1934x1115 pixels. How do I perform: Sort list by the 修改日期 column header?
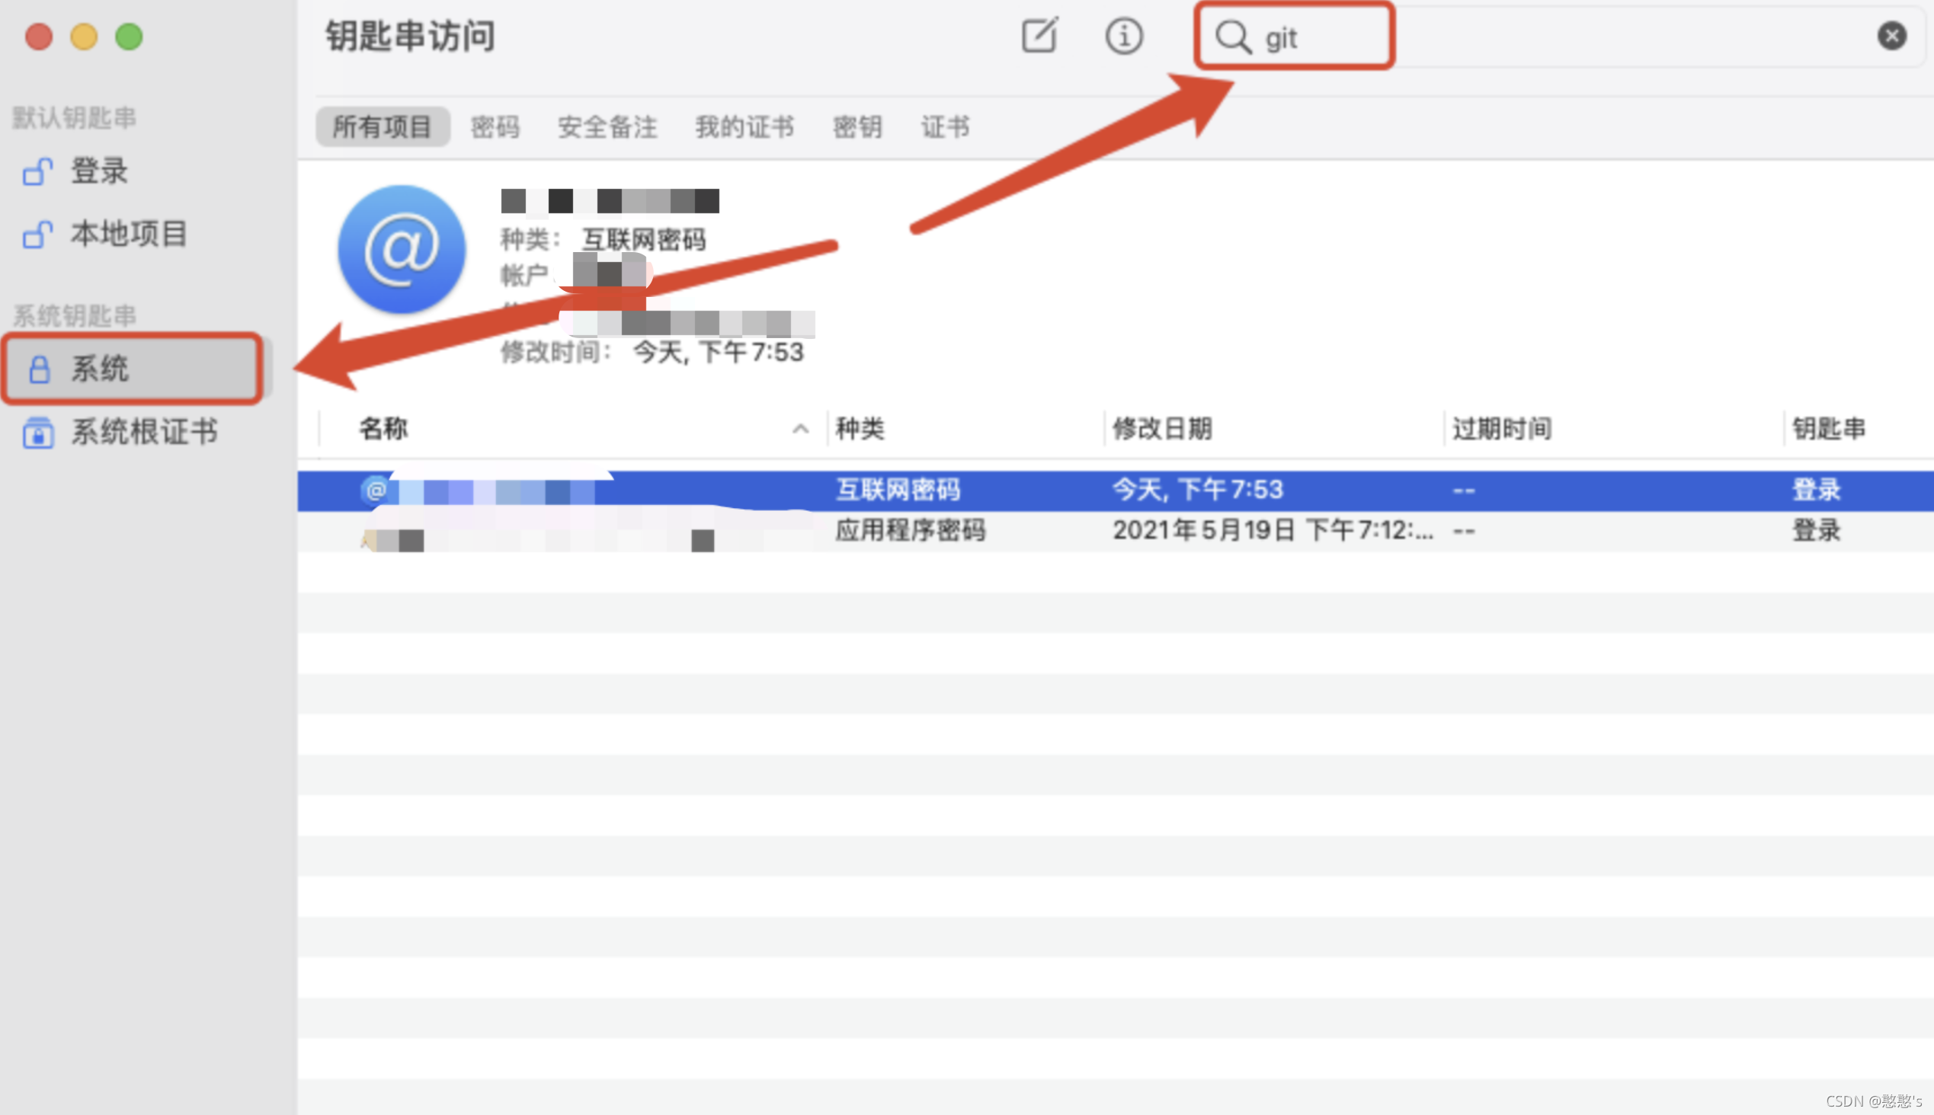coord(1161,428)
